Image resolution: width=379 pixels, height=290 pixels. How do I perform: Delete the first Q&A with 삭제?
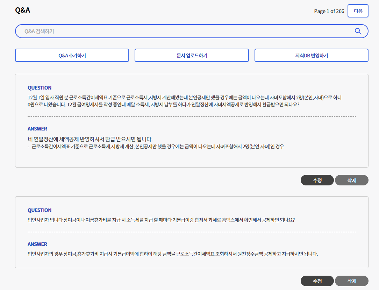coord(351,180)
